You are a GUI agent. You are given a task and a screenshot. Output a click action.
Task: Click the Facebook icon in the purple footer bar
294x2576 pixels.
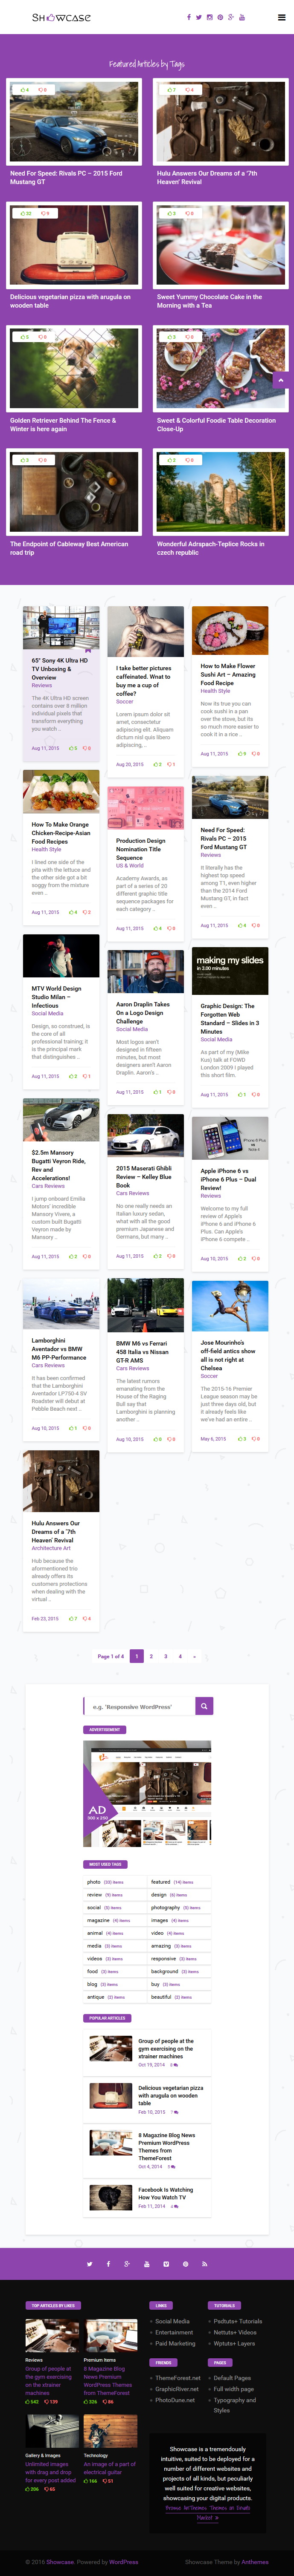pyautogui.click(x=108, y=2264)
